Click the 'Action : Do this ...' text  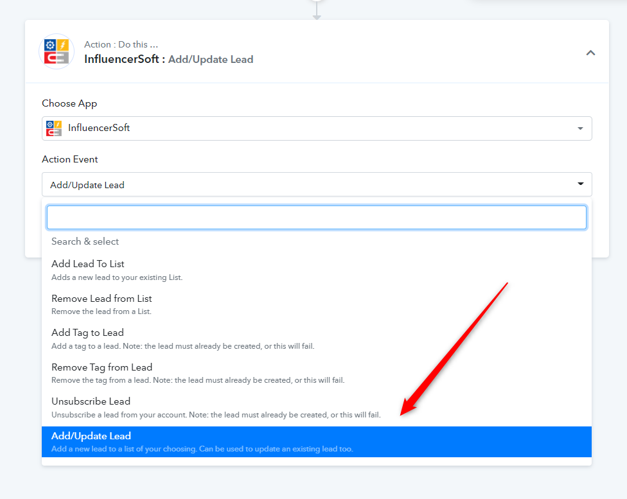[x=121, y=44]
